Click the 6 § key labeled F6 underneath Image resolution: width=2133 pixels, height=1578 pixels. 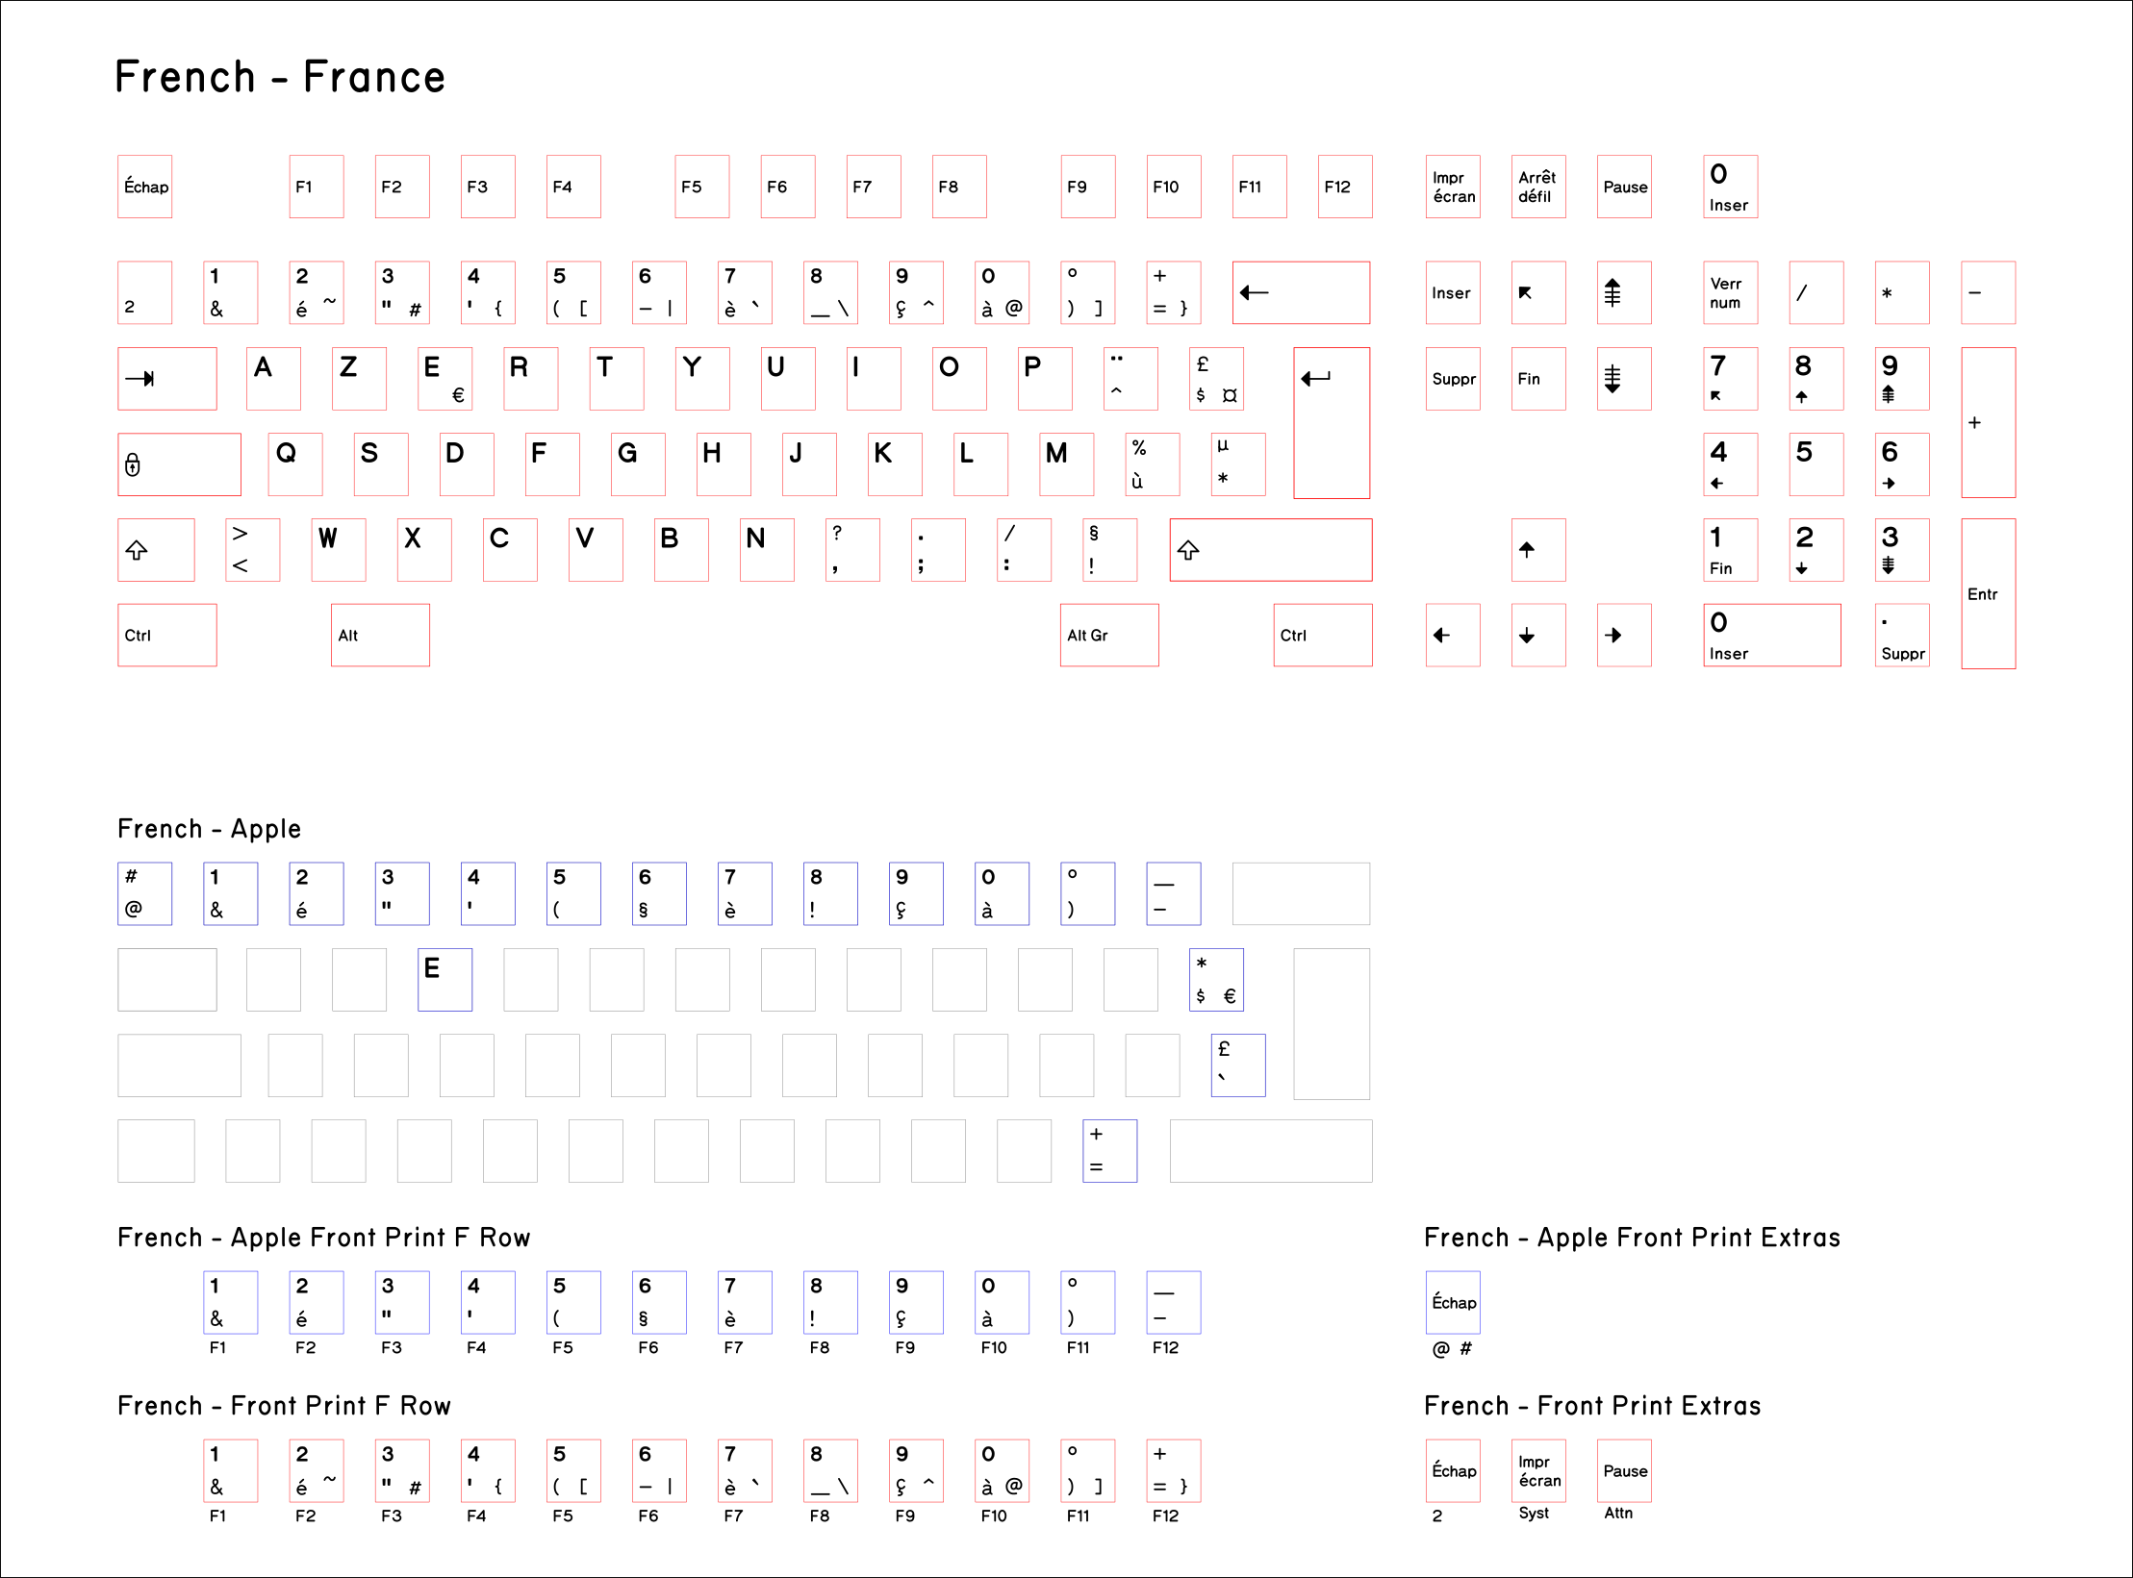659,1302
